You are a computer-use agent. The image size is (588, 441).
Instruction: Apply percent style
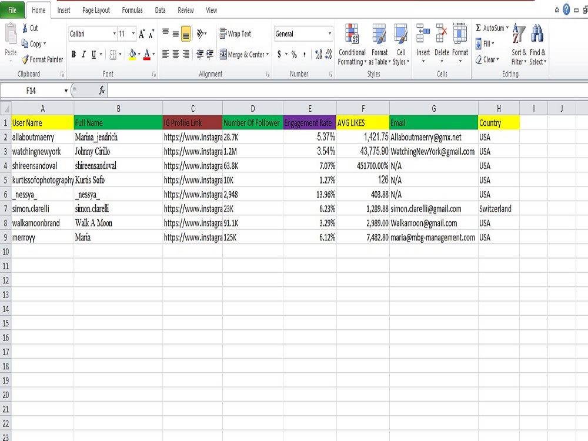[x=295, y=55]
